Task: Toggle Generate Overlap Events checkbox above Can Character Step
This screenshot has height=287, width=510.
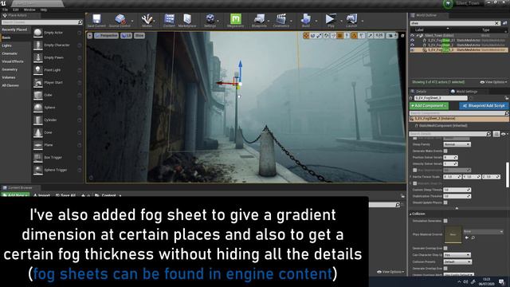Action: pos(445,248)
